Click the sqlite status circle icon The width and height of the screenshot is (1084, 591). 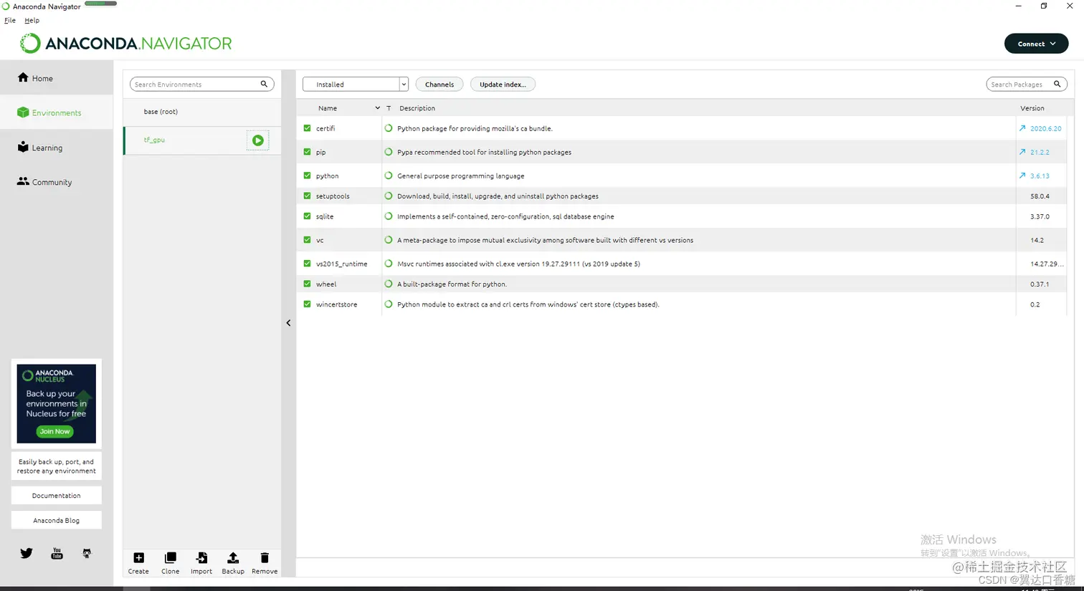(x=389, y=216)
